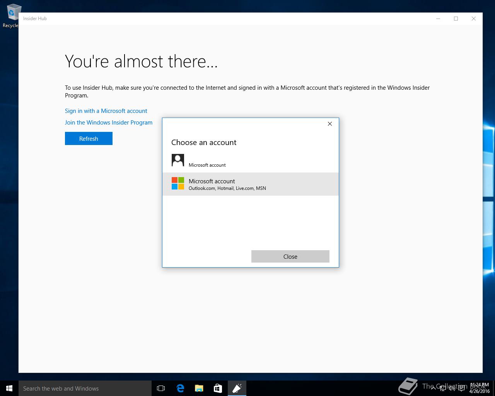Screen dimensions: 495x396
Task: Click the Insider Hub window title
Action: [x=35, y=19]
